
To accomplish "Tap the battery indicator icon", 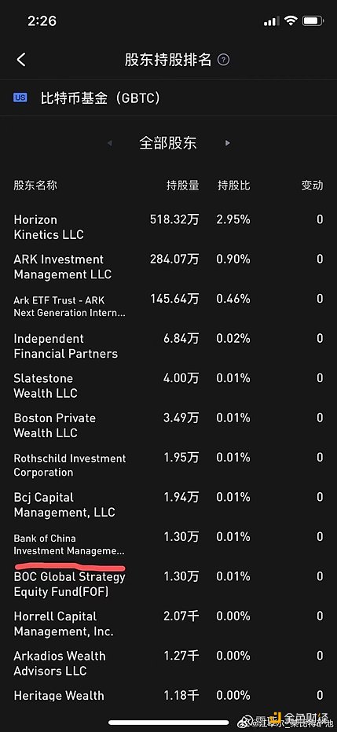I will [313, 20].
